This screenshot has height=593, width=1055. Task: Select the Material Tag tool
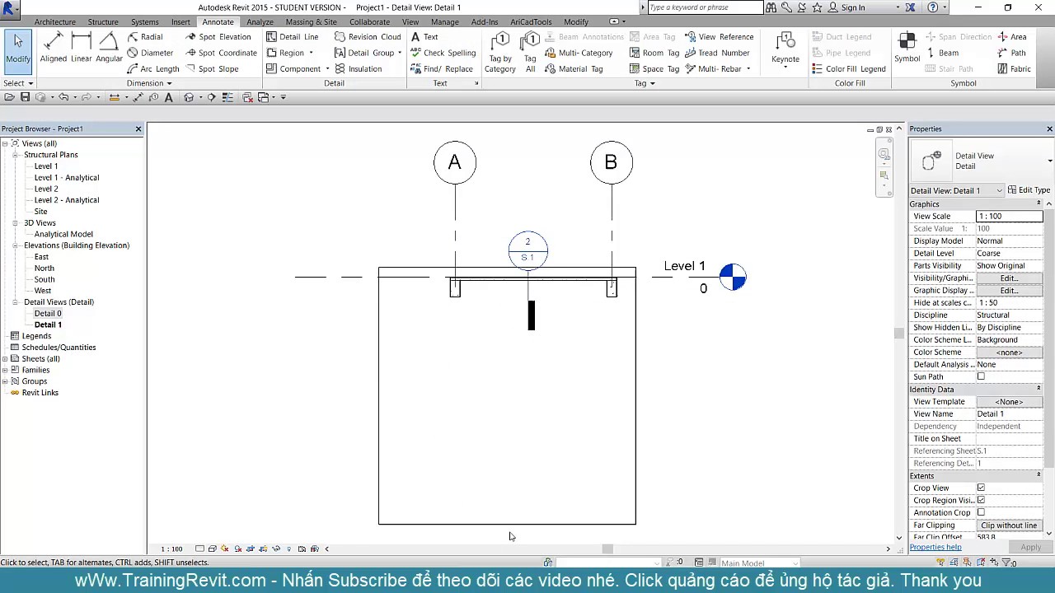point(574,69)
